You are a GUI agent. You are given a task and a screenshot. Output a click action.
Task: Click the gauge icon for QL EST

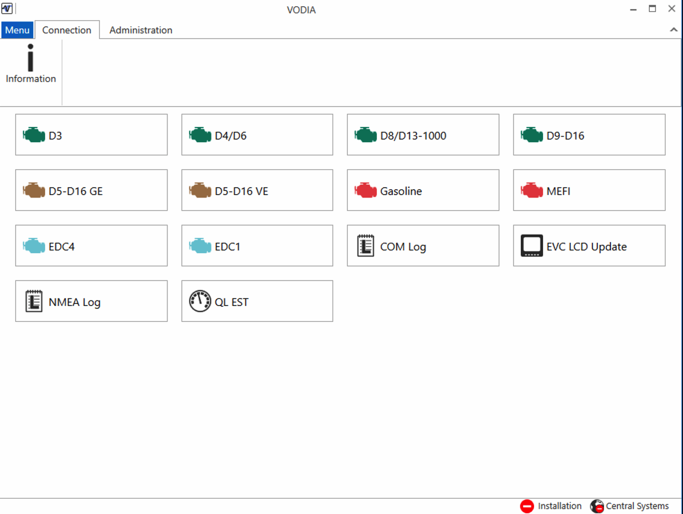click(200, 301)
